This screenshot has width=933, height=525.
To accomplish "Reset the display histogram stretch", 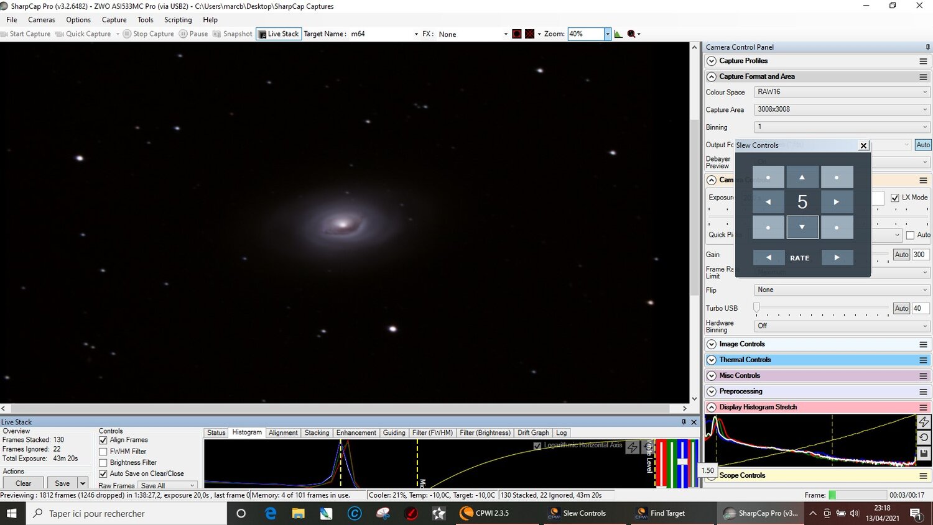I will (x=924, y=437).
